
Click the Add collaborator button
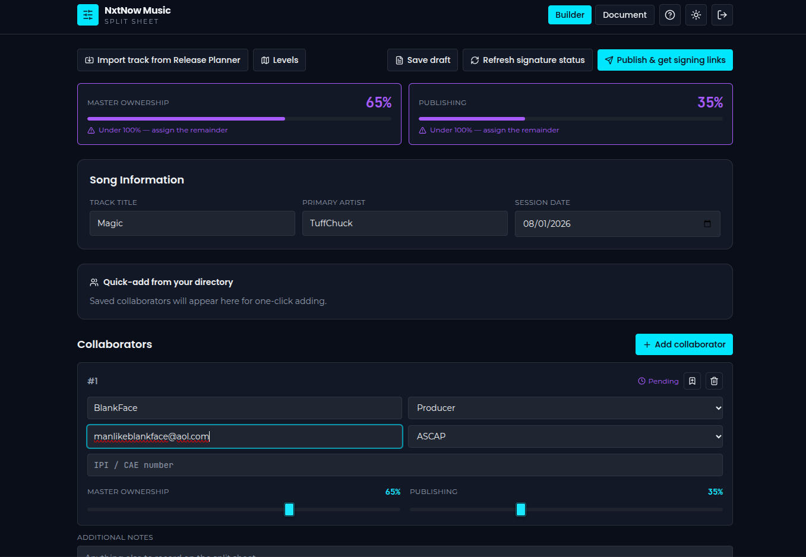coord(684,344)
